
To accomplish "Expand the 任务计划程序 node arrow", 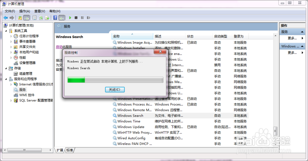I will (x=11, y=36).
